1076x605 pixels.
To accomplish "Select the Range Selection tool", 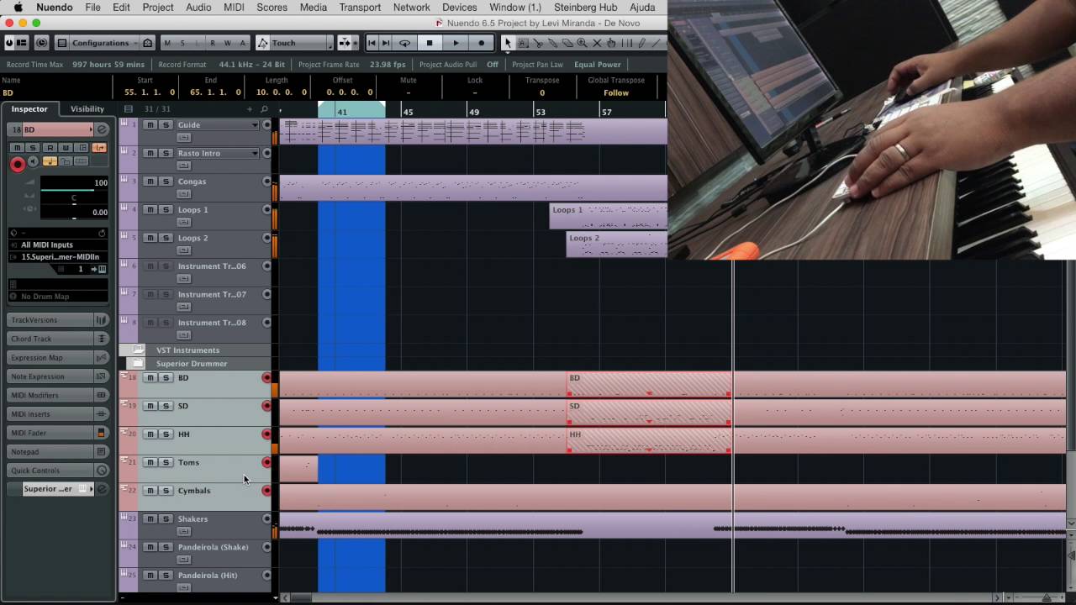I will click(x=522, y=43).
